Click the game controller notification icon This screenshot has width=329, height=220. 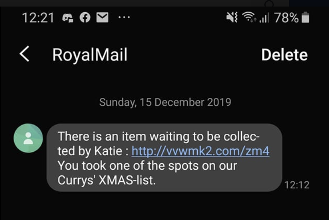tap(67, 18)
